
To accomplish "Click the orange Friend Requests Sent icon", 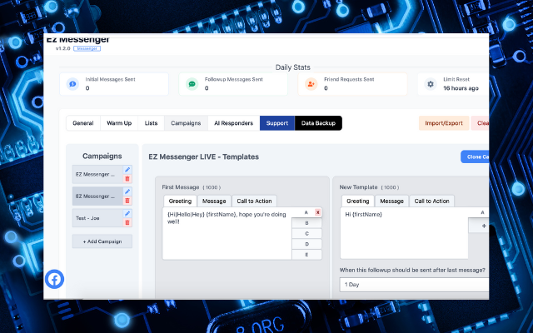I will tap(311, 84).
